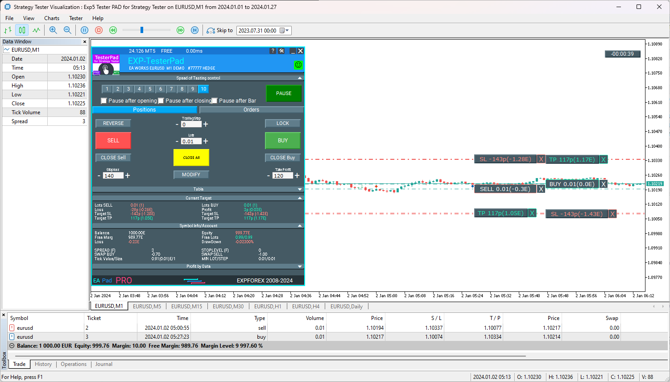Pause the strategy tester via toolbar icon
The height and width of the screenshot is (382, 670).
85,30
